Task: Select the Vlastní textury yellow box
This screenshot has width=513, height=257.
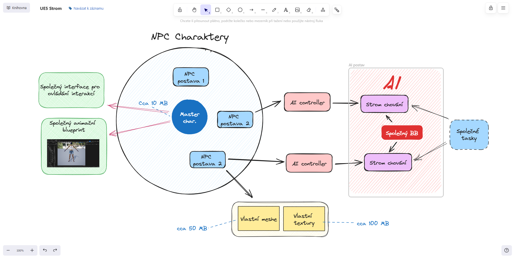Action: click(x=304, y=219)
